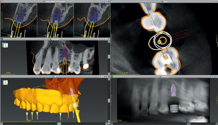This screenshot has height=125, width=218.
Task: Maximize the Tangential panel
Action: [x=109, y=39]
